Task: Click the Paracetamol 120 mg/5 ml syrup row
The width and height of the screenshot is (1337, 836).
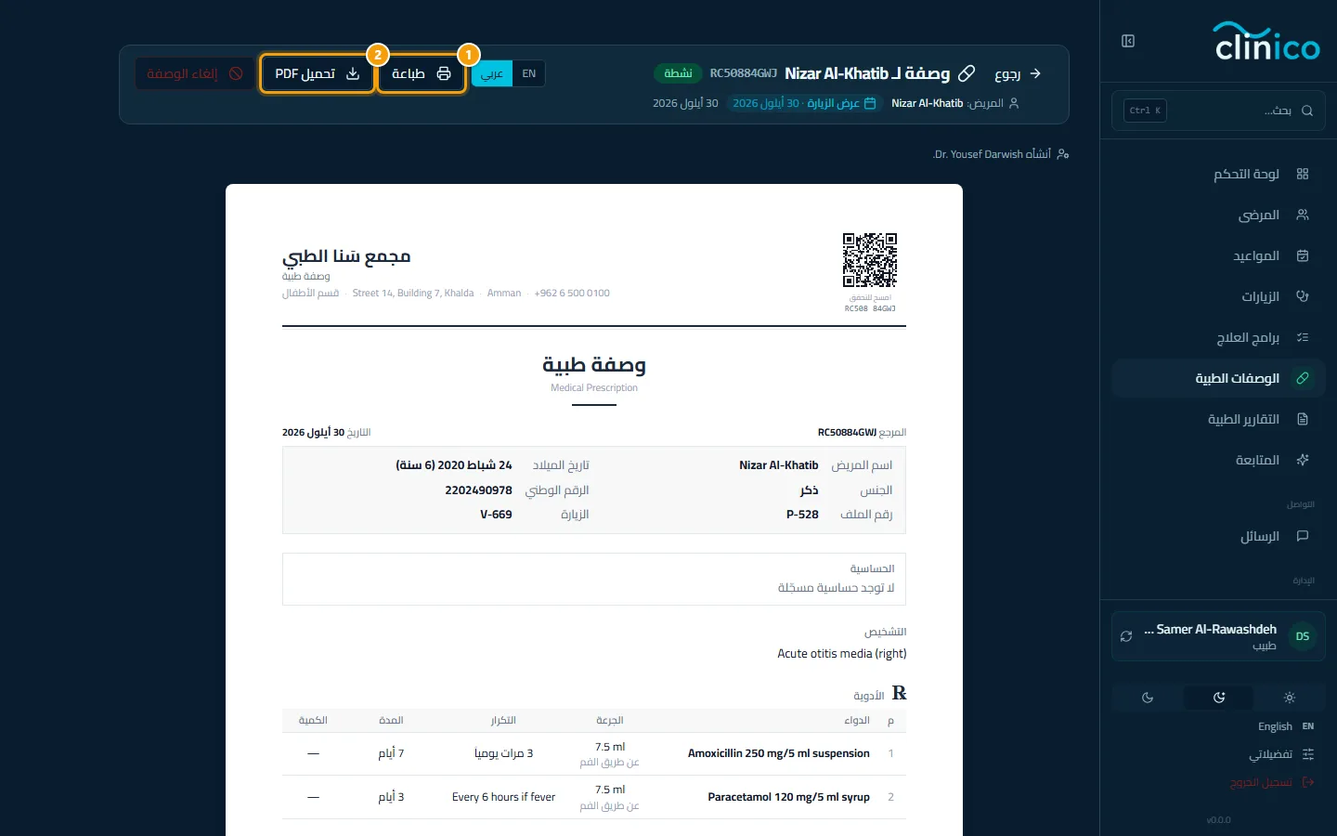Action: point(594,797)
